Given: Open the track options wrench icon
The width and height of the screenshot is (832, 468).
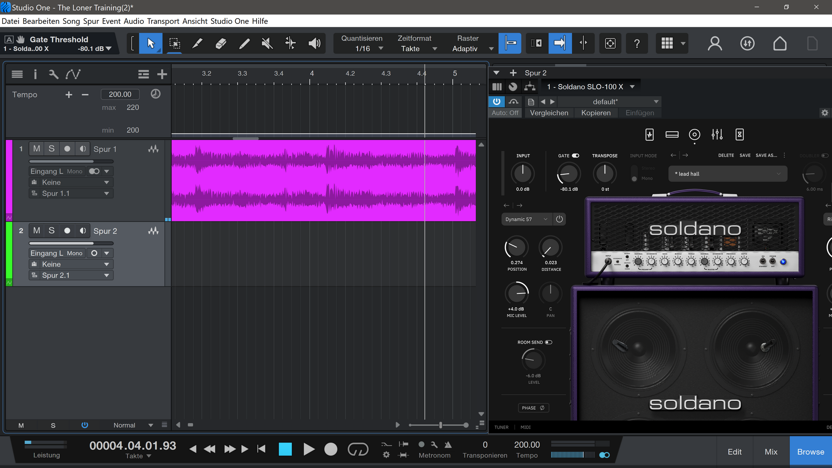Looking at the screenshot, I should click(53, 75).
